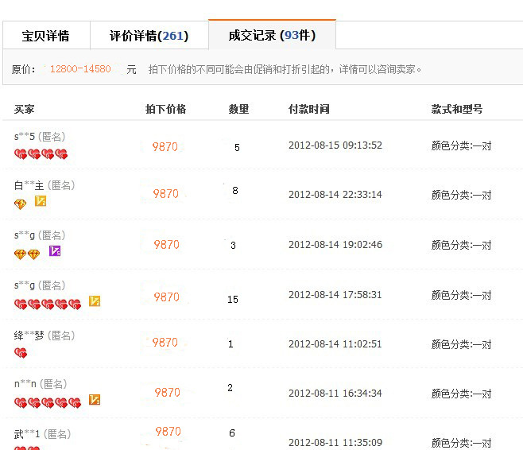Click the purple VIP badge icon
This screenshot has width=523, height=450.
tap(55, 252)
